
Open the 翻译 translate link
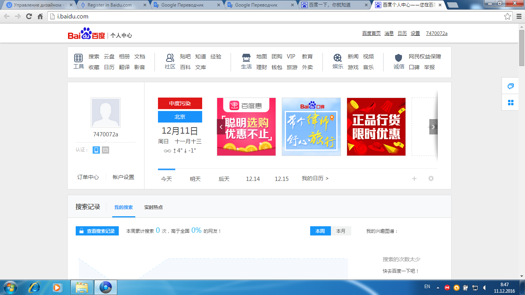(x=124, y=67)
